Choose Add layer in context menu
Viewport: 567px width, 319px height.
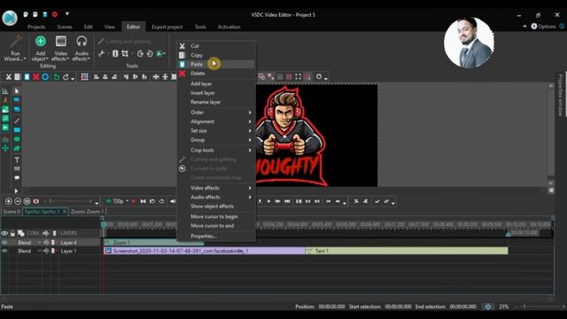pyautogui.click(x=216, y=84)
